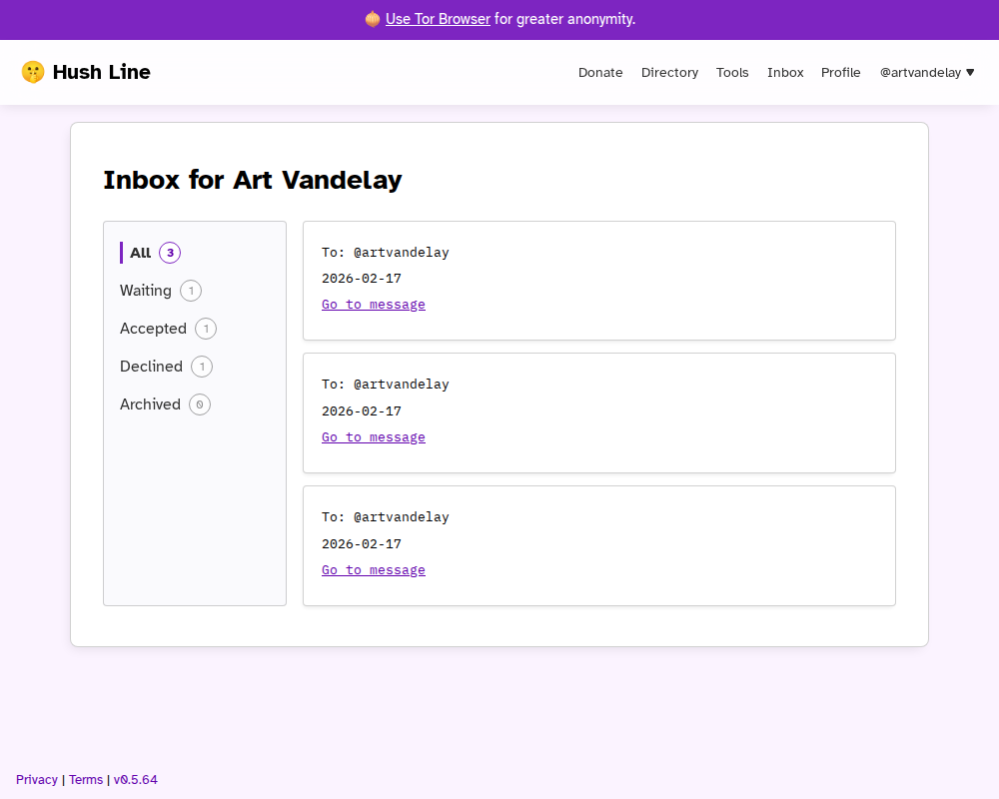The height and width of the screenshot is (799, 999).
Task: Open the Privacy link in footer
Action: 37,779
